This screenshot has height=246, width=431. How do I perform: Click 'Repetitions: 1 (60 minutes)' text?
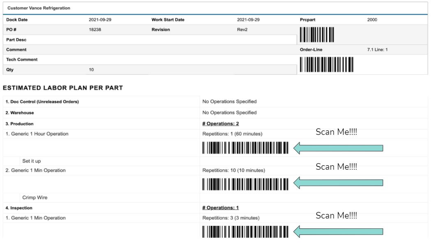[x=232, y=134]
